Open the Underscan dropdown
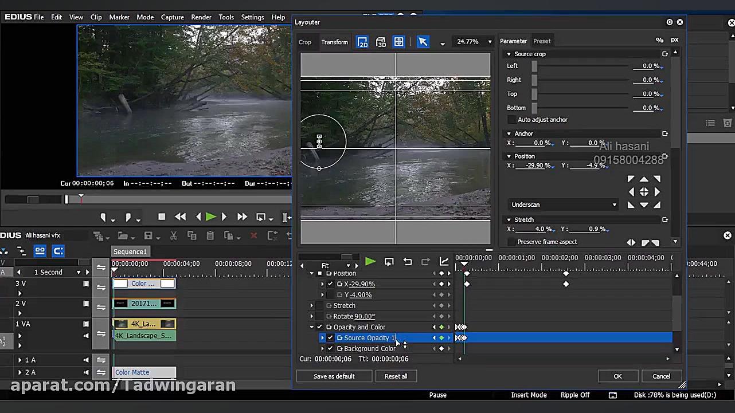Image resolution: width=735 pixels, height=413 pixels. [x=564, y=204]
